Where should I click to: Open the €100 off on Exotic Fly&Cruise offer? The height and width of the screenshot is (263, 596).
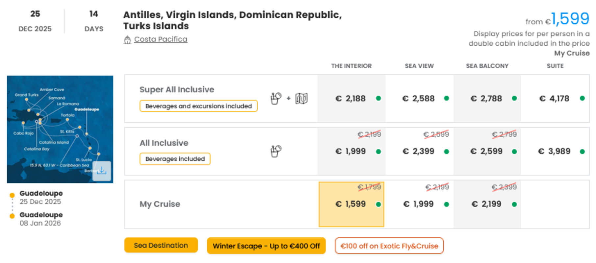tap(389, 246)
